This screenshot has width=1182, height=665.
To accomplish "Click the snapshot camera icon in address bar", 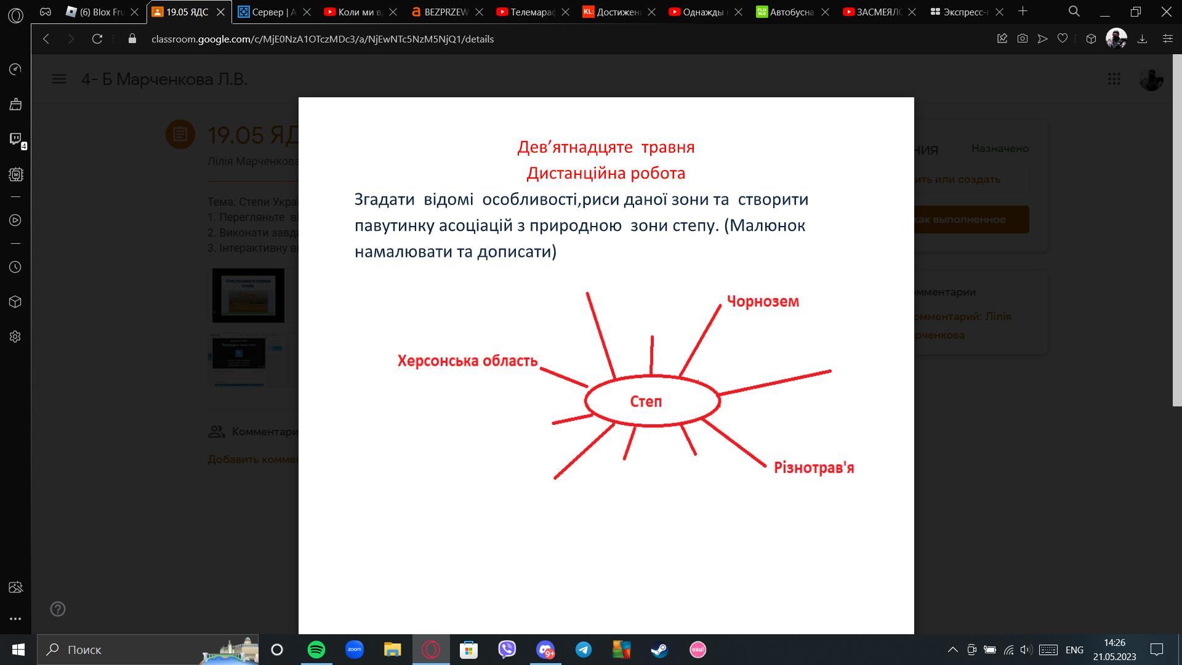I will [x=1022, y=39].
